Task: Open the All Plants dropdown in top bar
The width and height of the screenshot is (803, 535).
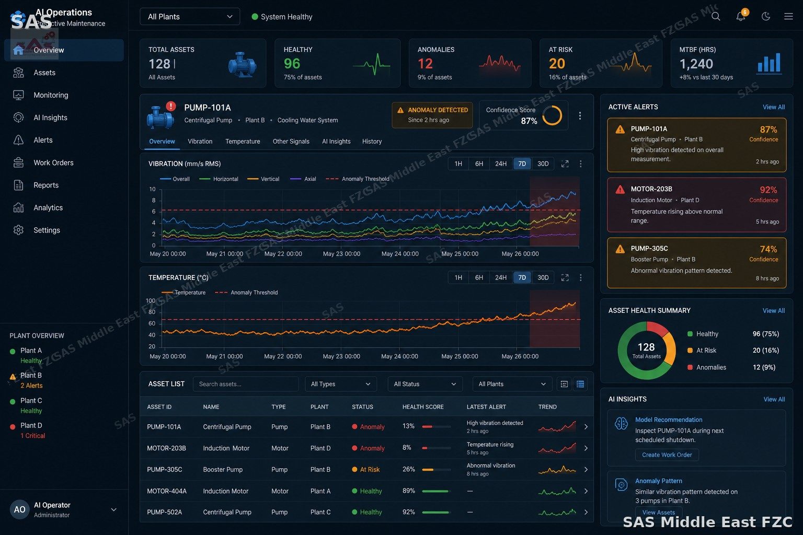Action: 190,17
